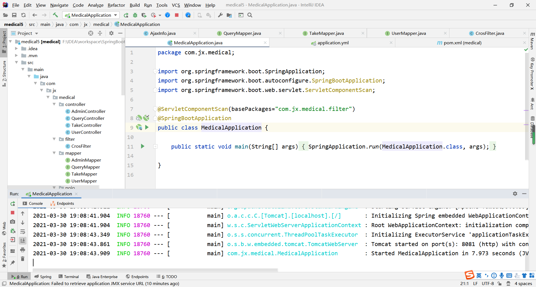Locate current file with crosshair icon

click(91, 33)
